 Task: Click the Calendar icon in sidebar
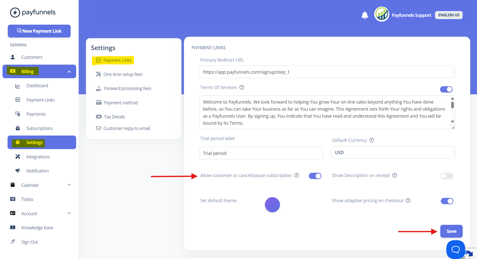tap(13, 185)
